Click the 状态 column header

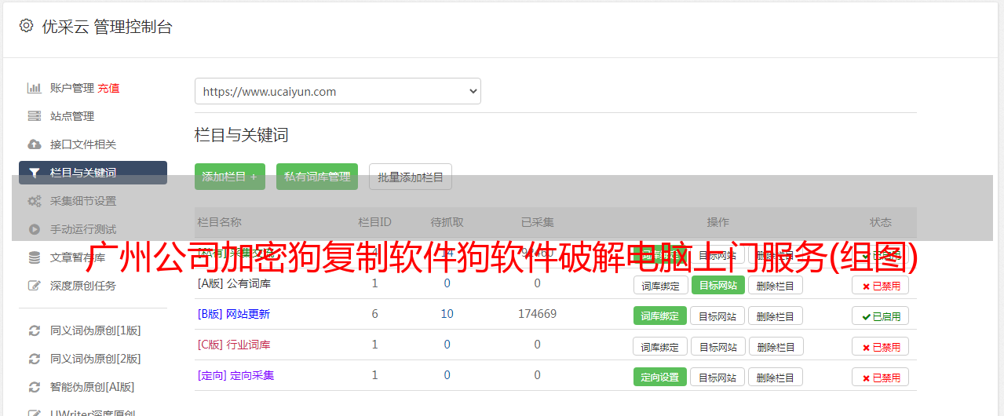click(x=880, y=222)
